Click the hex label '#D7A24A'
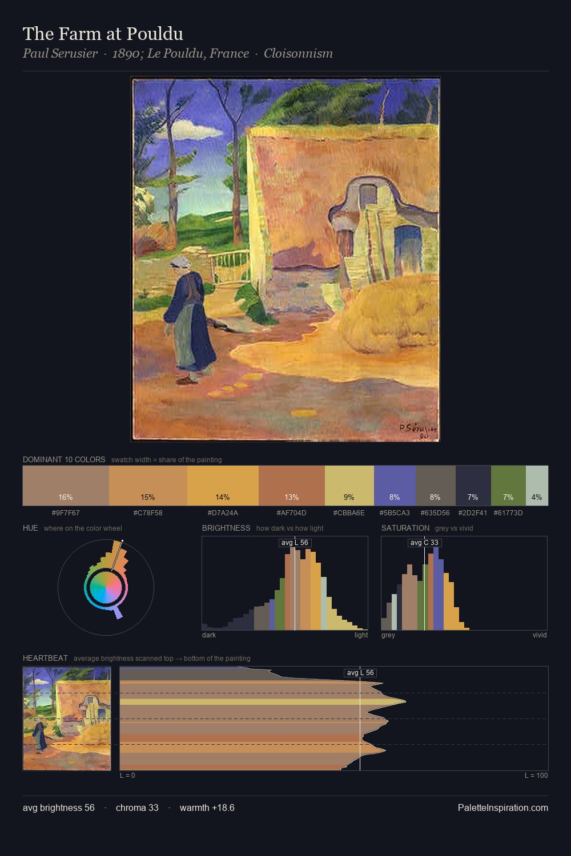Viewport: 571px width, 856px height. (x=223, y=513)
